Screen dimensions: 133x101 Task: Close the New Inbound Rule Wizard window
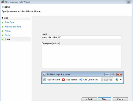pyautogui.click(x=128, y=2)
